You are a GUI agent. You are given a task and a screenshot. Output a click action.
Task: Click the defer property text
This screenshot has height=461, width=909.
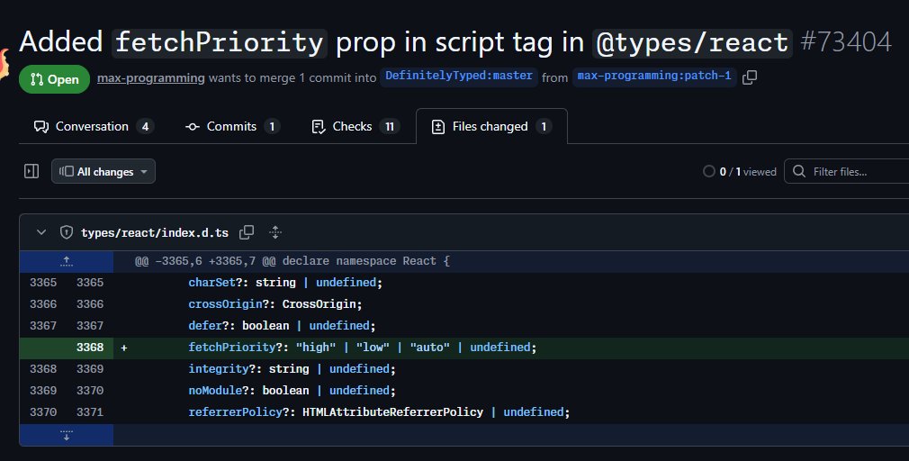click(x=205, y=326)
